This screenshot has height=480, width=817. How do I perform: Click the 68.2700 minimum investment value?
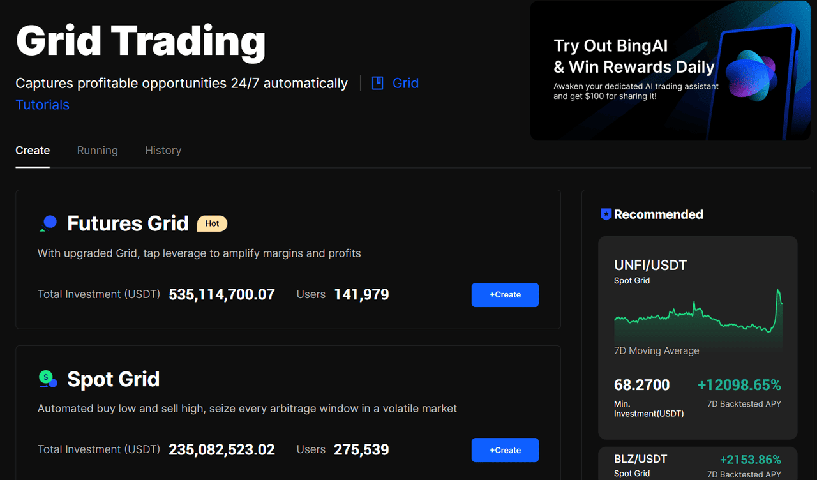pyautogui.click(x=641, y=385)
